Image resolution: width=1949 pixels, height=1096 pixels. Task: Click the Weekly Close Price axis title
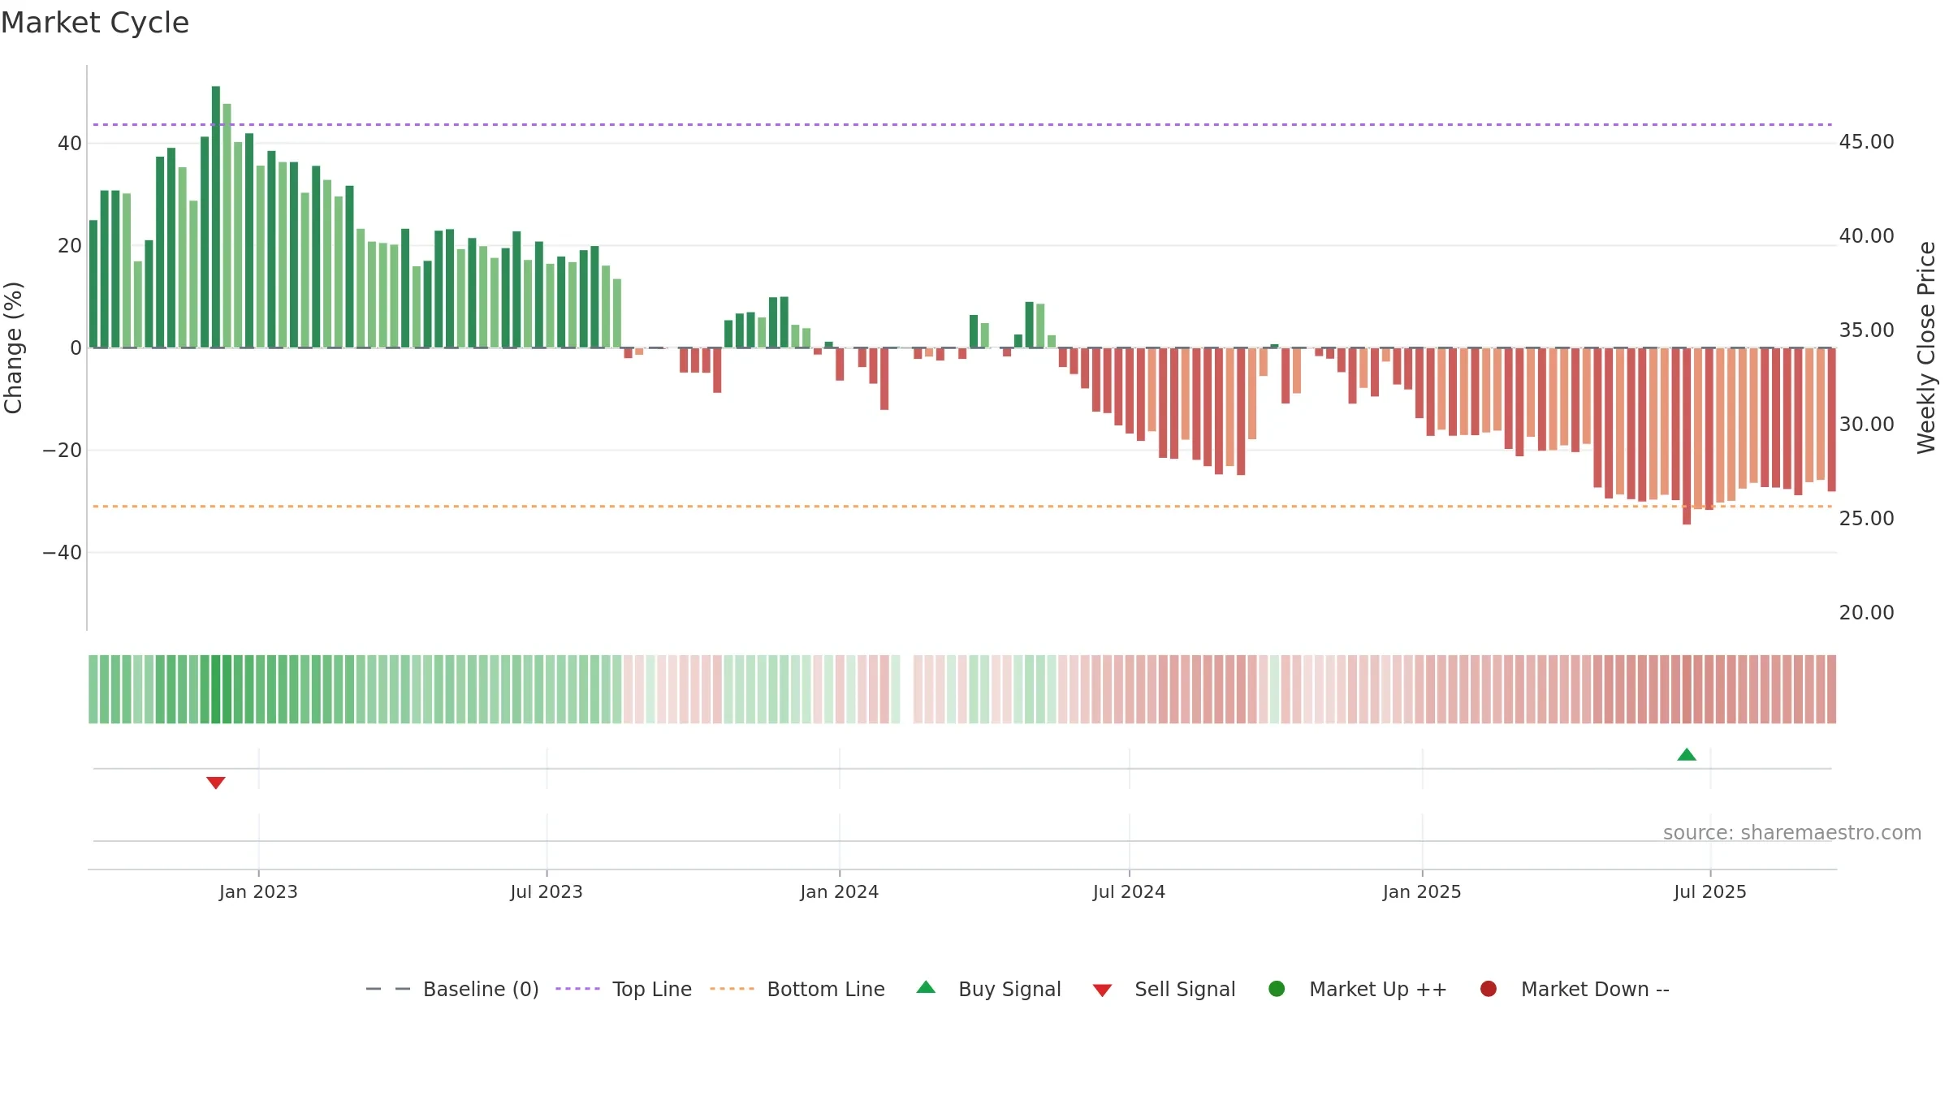1926,347
